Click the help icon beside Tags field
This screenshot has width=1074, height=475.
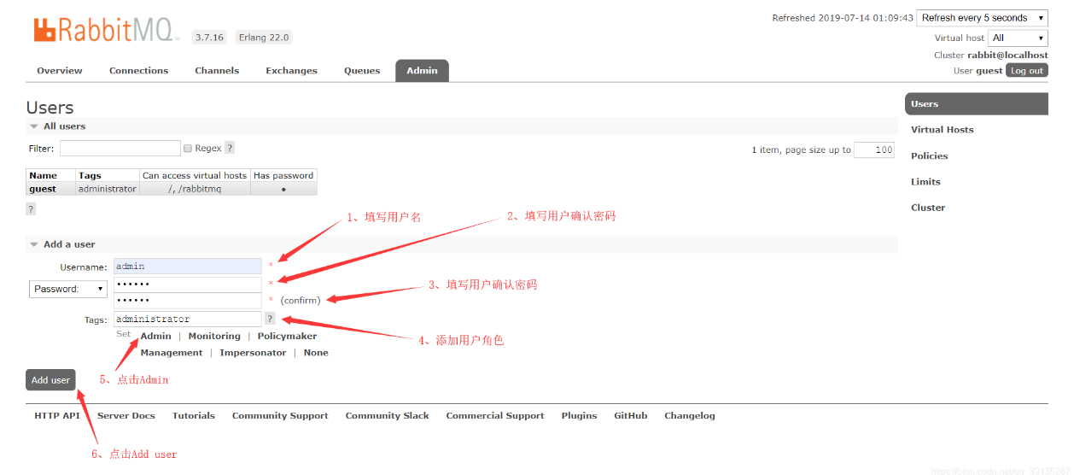click(x=270, y=319)
